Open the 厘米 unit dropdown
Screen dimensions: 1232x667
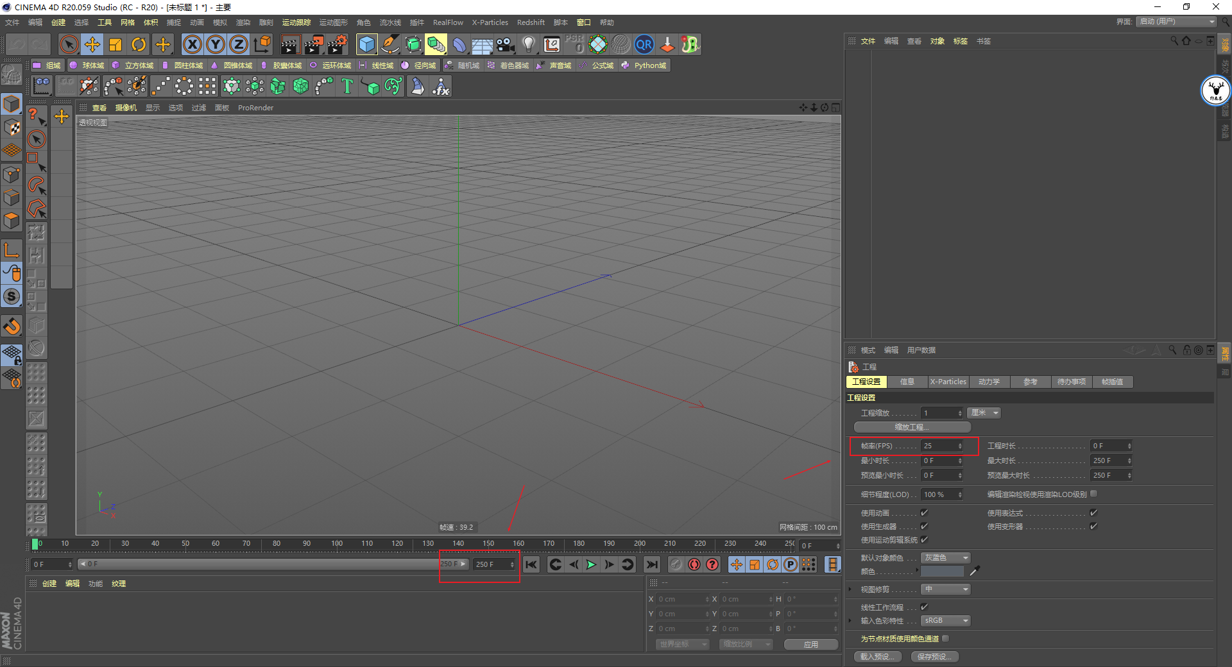coord(985,413)
